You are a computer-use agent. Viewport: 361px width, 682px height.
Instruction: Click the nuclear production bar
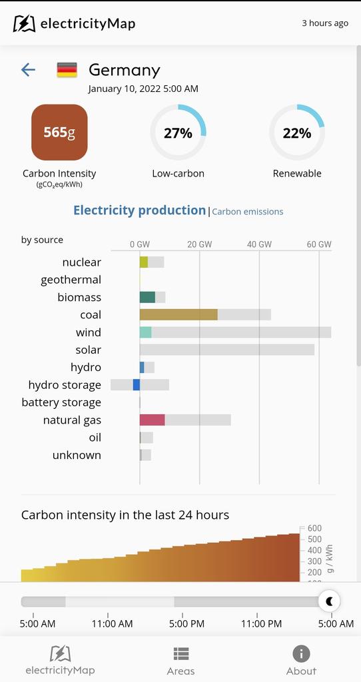[143, 262]
